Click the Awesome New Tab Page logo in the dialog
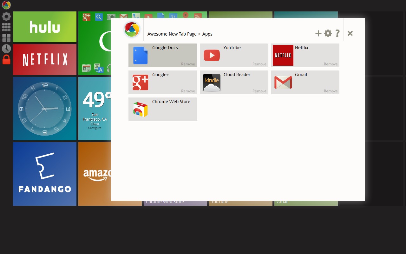 [x=132, y=29]
